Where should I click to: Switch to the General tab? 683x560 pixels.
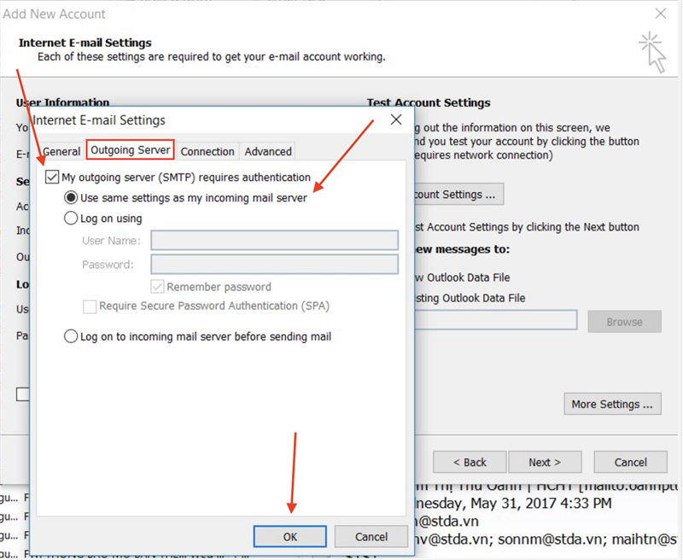[x=61, y=151]
